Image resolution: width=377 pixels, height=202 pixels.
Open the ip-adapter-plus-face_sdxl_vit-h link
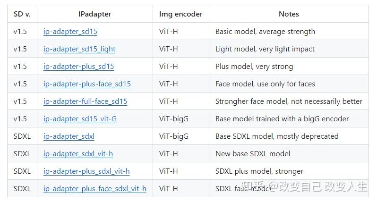pos(95,189)
